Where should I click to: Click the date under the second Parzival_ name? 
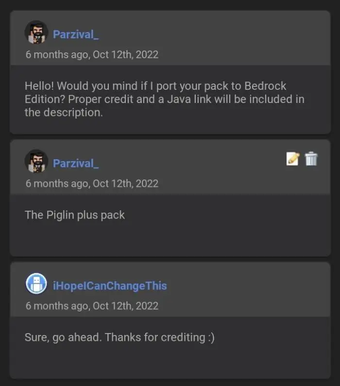click(92, 184)
